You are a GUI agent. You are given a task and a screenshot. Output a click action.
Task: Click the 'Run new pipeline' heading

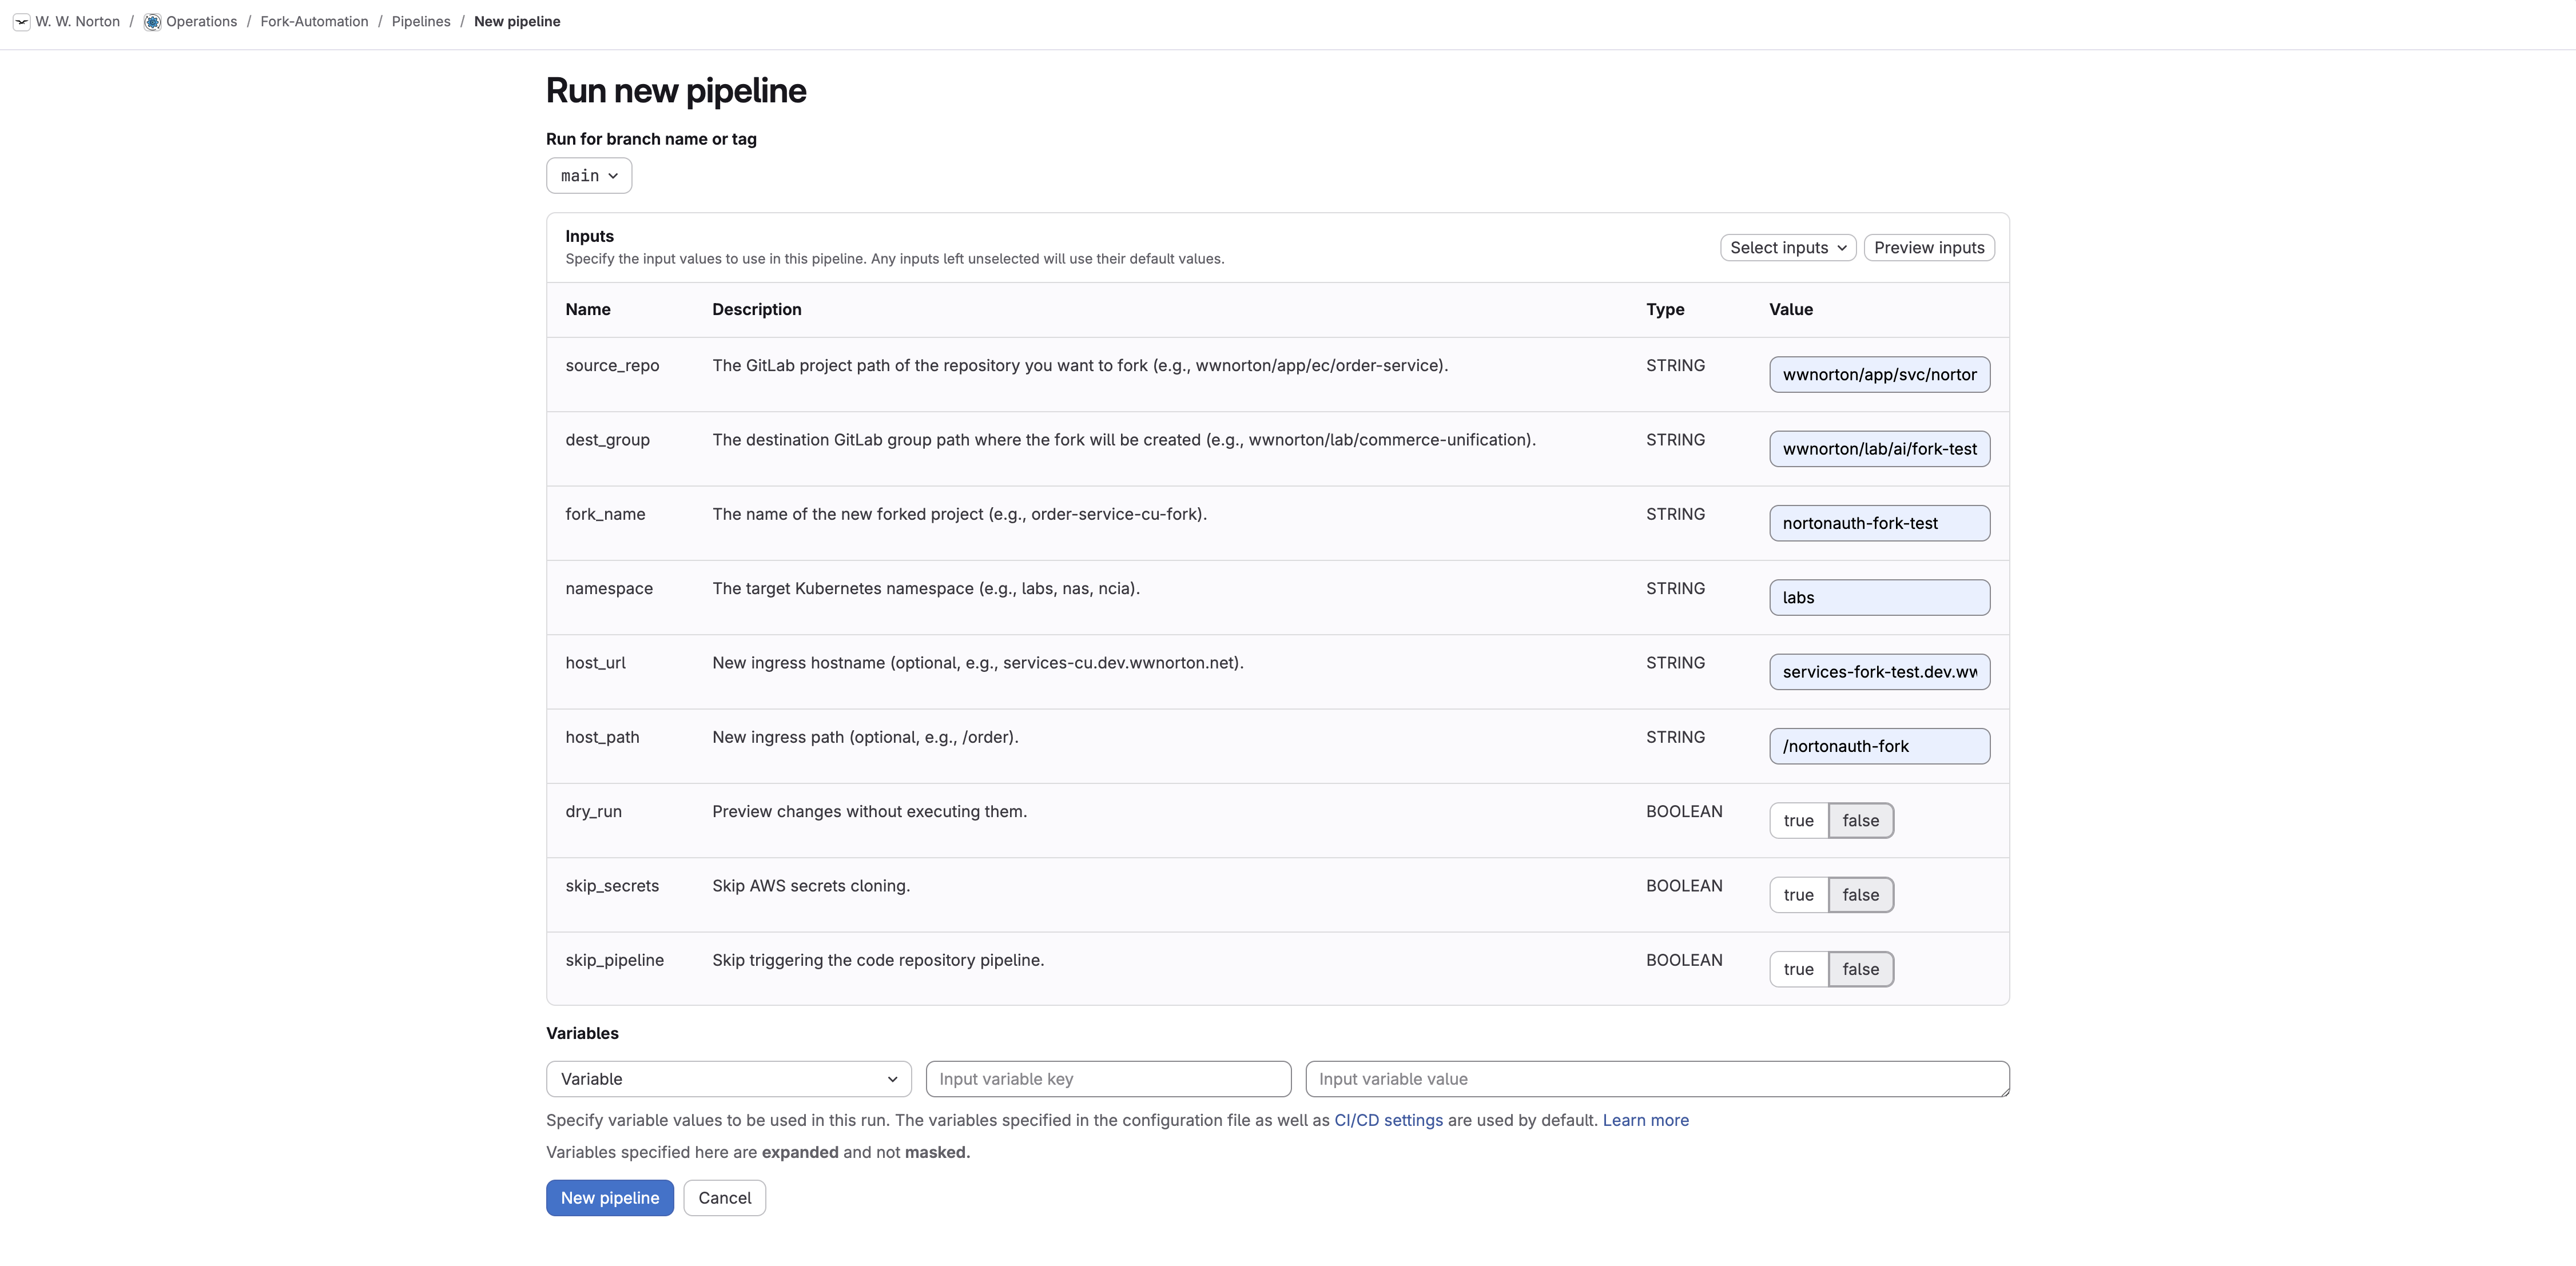coord(676,91)
